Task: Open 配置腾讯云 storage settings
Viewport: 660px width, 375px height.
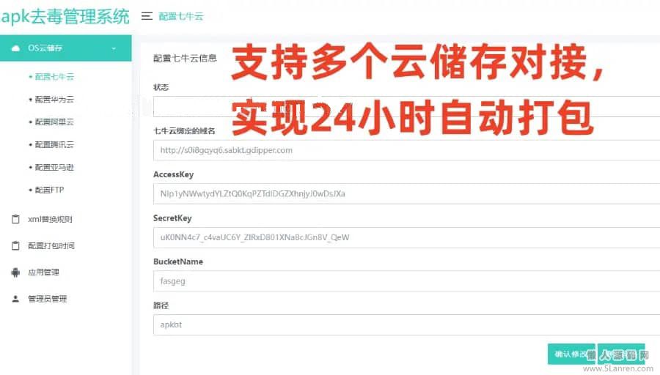Action: (54, 144)
